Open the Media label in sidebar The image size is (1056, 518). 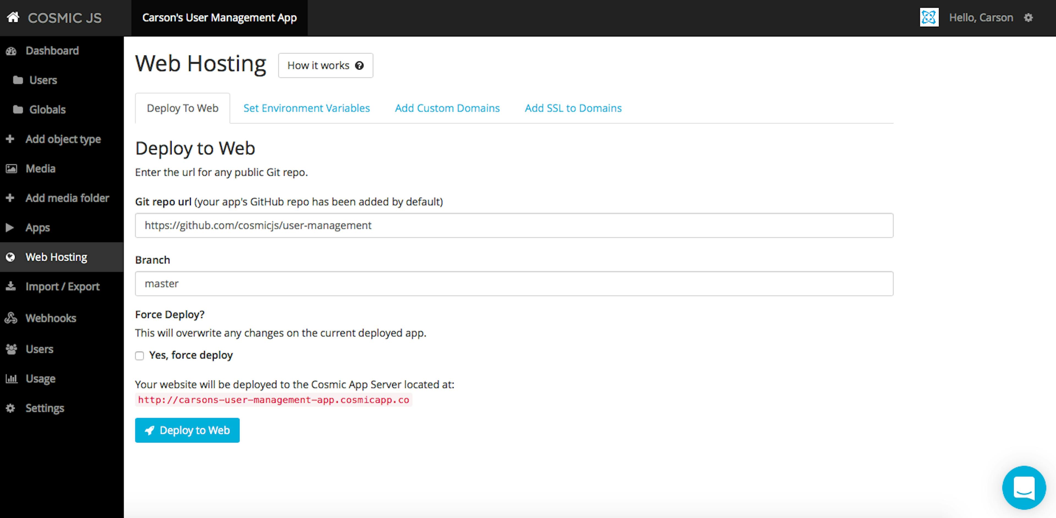click(x=40, y=168)
